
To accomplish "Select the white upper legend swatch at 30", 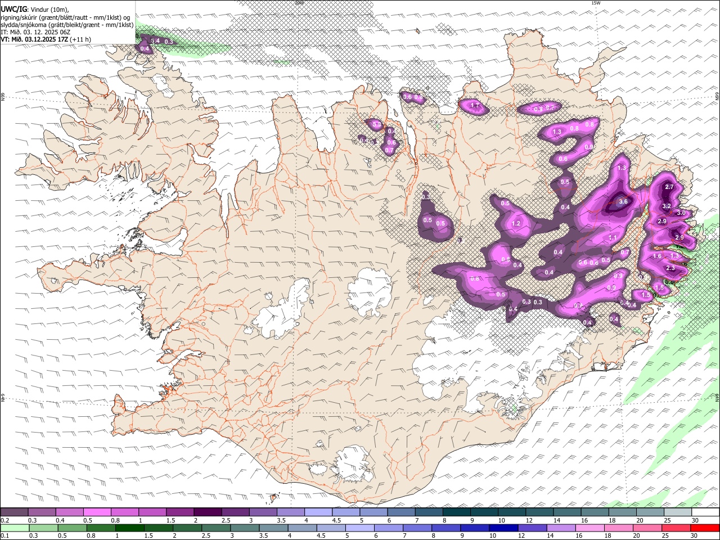I will pyautogui.click(x=705, y=512).
